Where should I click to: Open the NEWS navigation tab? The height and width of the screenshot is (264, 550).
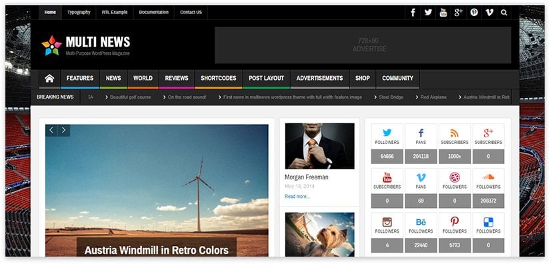[x=113, y=78]
